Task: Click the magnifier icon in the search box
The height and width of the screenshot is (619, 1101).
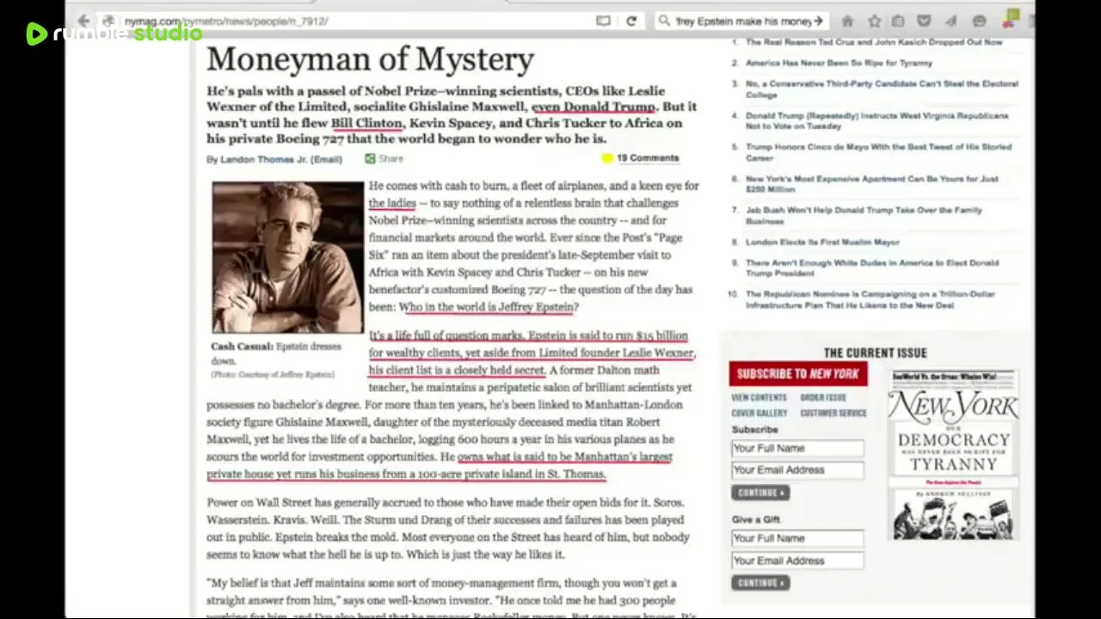Action: click(664, 21)
